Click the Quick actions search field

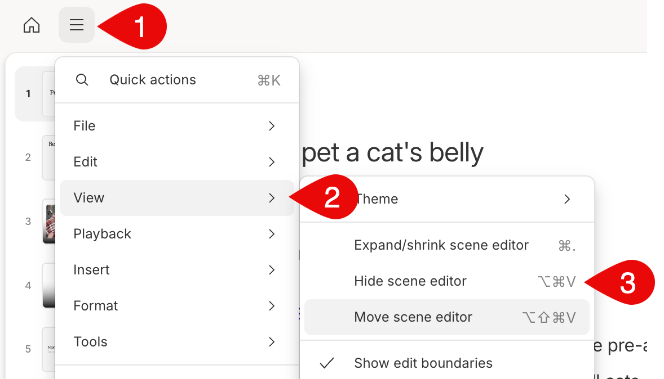point(177,80)
